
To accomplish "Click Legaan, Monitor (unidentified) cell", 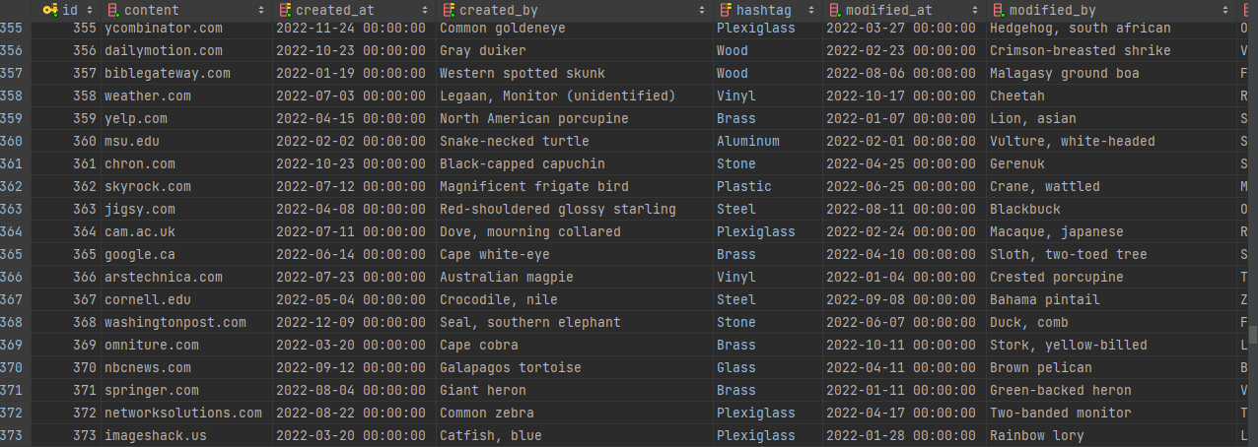I will 574,96.
